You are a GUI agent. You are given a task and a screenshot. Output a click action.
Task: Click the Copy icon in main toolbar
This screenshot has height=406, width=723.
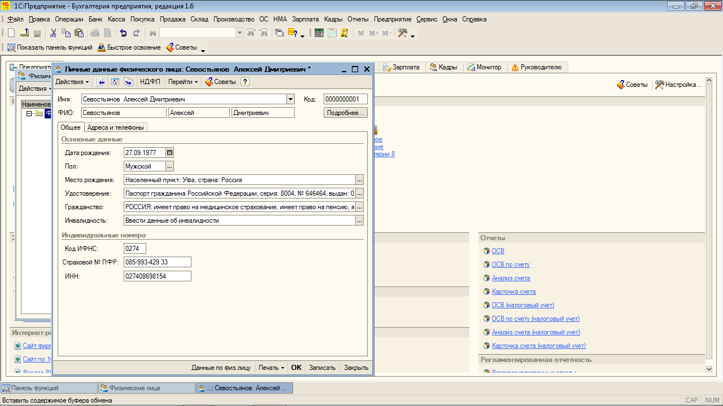pyautogui.click(x=66, y=33)
